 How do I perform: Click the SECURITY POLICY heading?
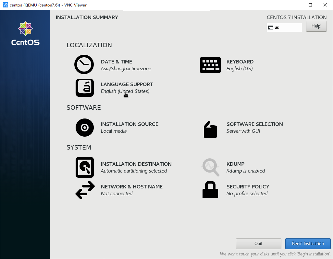pos(248,186)
